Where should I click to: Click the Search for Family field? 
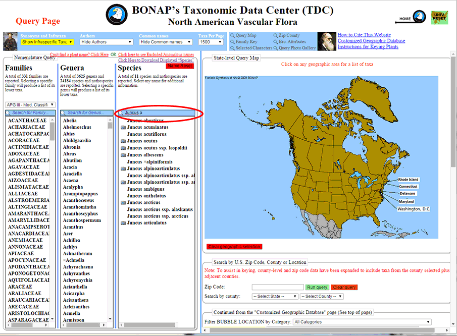click(x=30, y=113)
